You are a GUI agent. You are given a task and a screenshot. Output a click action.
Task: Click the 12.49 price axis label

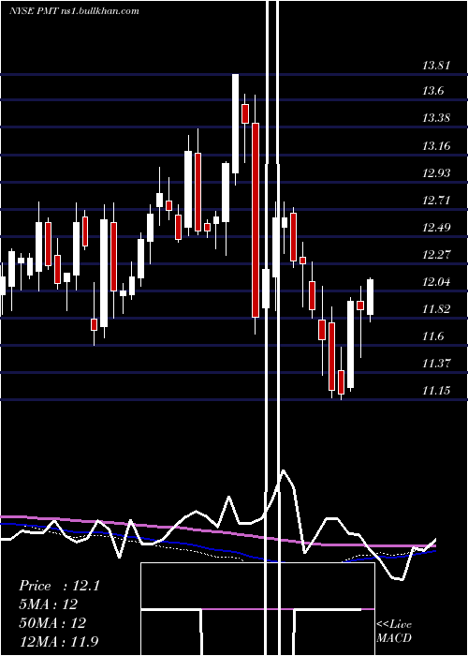point(436,228)
